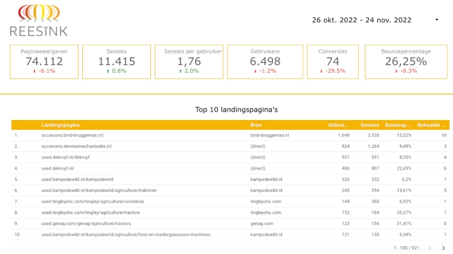Sort by the Bouncepercentage column header
This screenshot has width=453, height=254.
pos(398,125)
